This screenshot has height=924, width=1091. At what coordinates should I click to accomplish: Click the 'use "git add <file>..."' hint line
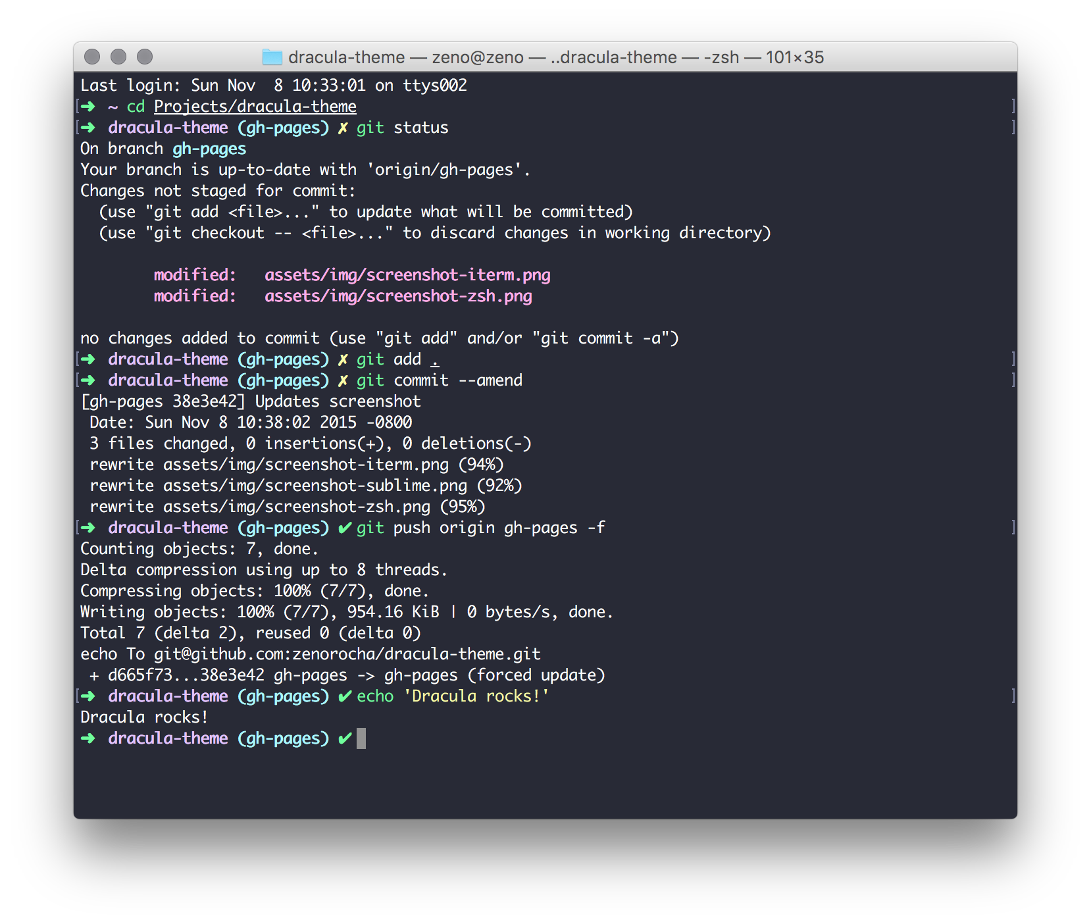pyautogui.click(x=366, y=212)
